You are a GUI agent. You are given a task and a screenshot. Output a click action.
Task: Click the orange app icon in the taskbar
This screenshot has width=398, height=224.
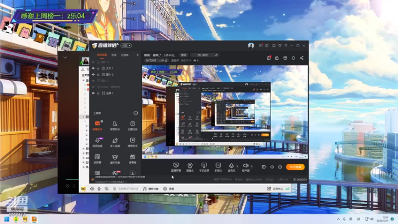(x=34, y=219)
